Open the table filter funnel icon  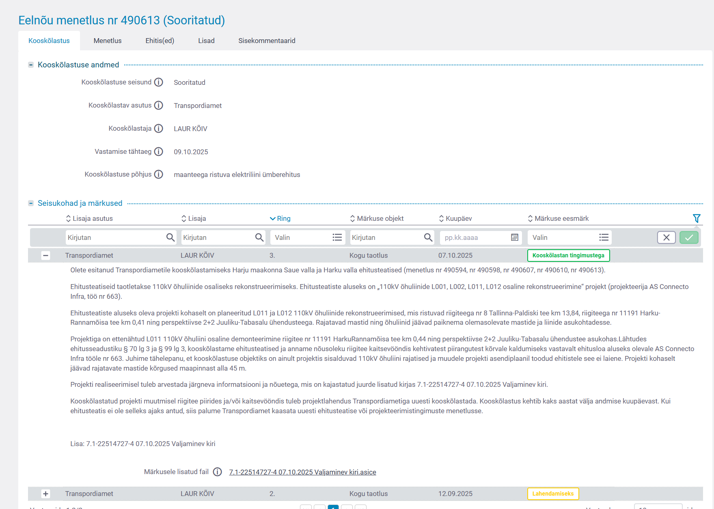[x=697, y=218]
